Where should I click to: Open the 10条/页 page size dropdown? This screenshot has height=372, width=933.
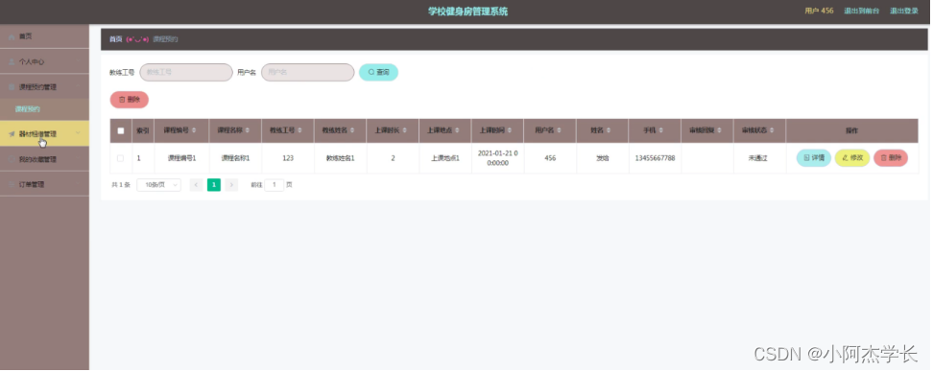[x=159, y=185]
